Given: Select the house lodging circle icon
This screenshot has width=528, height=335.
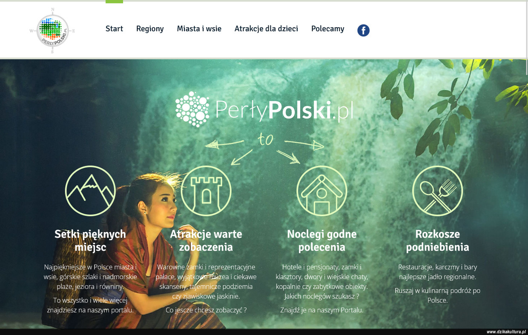Looking at the screenshot, I should point(322,191).
